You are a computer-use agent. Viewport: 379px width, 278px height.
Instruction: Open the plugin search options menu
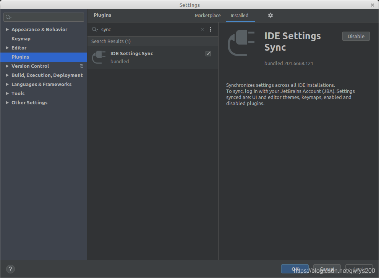pyautogui.click(x=211, y=29)
